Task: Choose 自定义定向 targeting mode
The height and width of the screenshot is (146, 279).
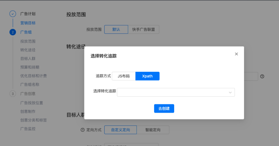Action: click(121, 130)
